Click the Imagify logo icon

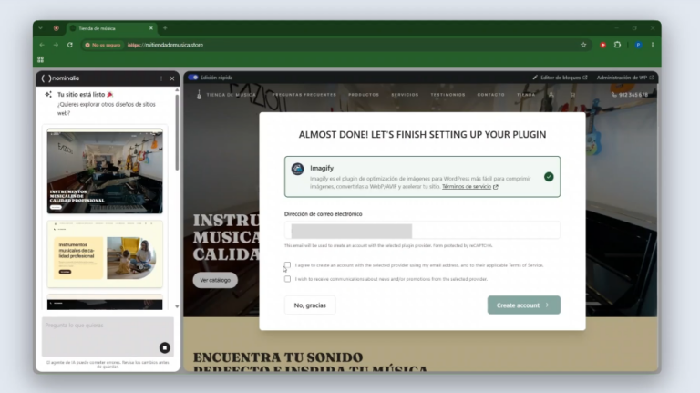click(298, 169)
